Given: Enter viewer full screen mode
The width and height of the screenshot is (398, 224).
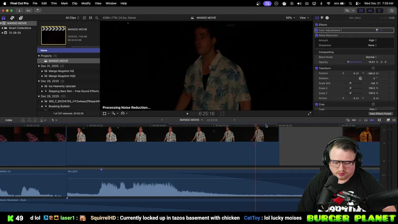Looking at the screenshot, I should 309,114.
